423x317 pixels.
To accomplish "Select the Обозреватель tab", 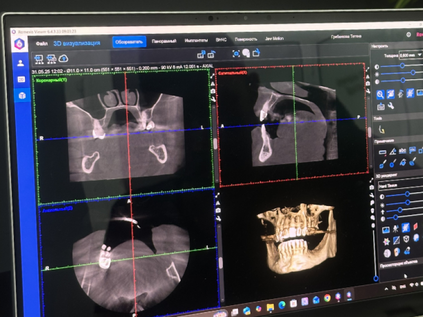I will coord(129,42).
